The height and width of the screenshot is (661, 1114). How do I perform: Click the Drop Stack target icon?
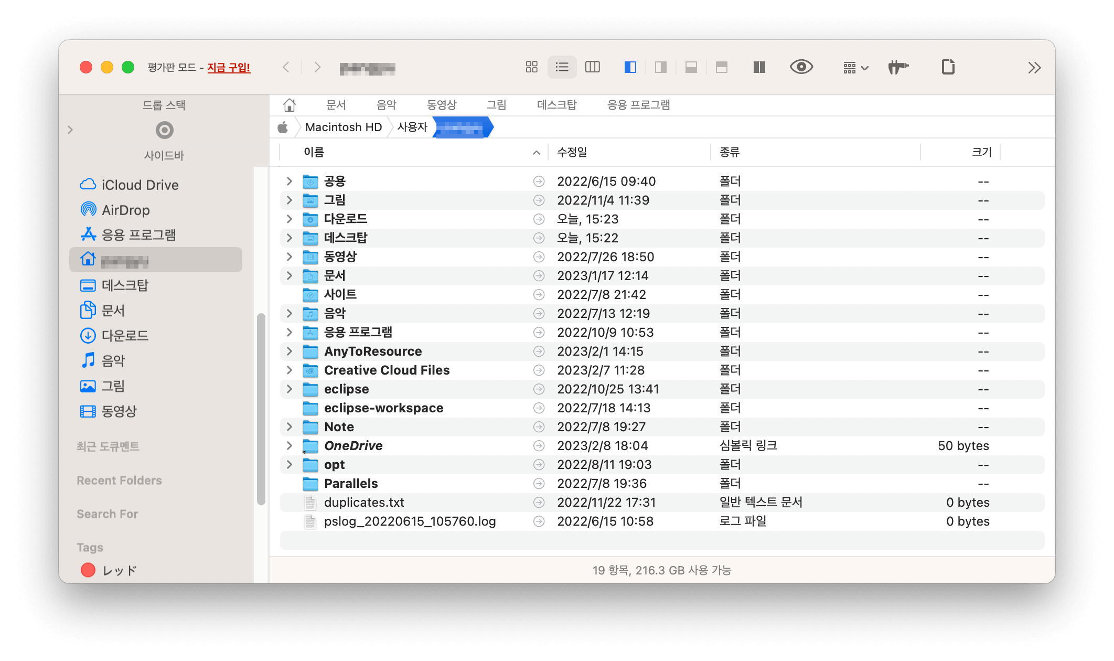coord(165,130)
